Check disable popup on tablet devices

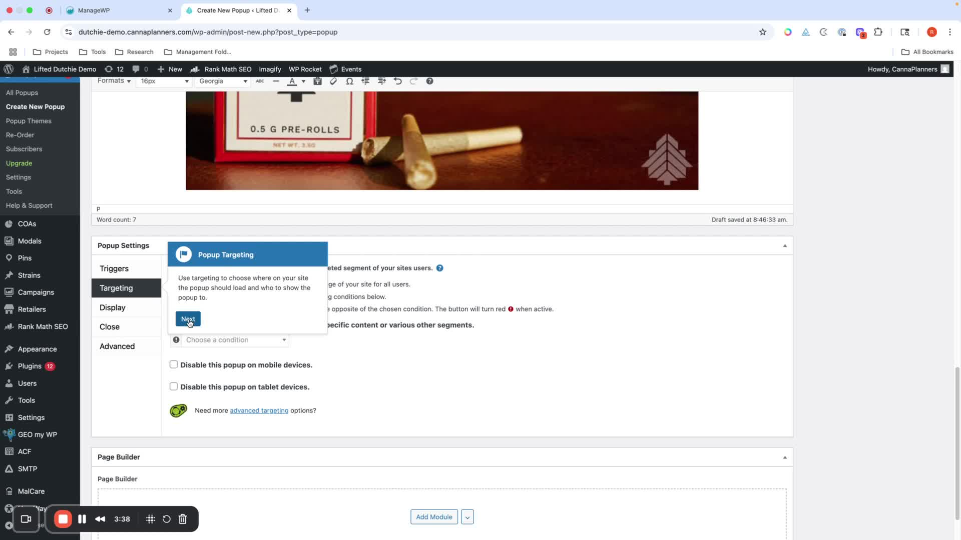click(174, 386)
